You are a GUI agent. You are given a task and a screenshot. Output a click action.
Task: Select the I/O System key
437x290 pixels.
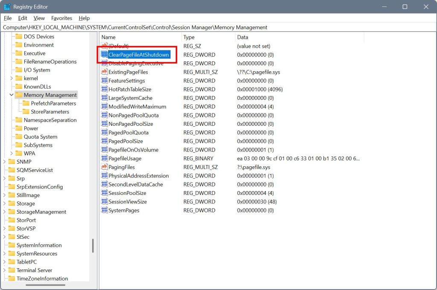(37, 70)
